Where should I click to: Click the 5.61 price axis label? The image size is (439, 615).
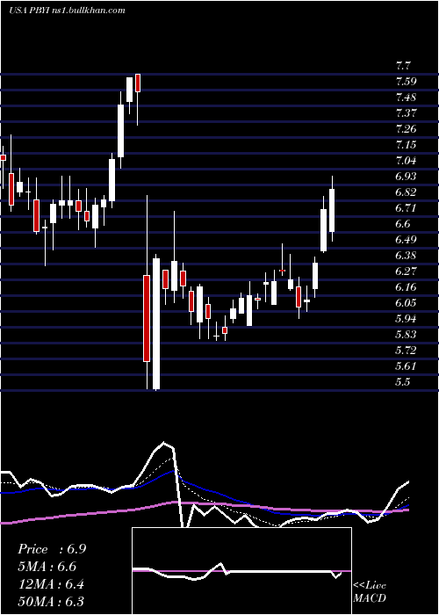tap(406, 366)
